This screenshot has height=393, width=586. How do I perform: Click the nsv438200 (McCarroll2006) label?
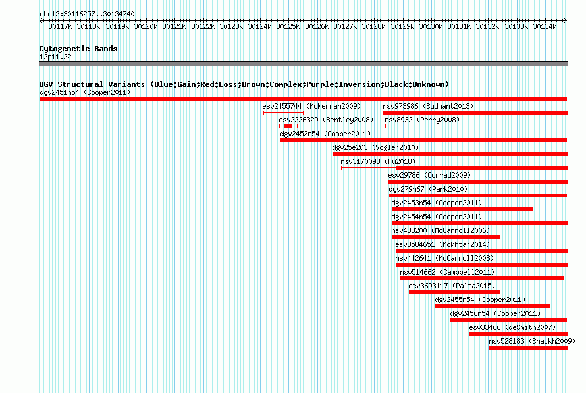tap(440, 230)
